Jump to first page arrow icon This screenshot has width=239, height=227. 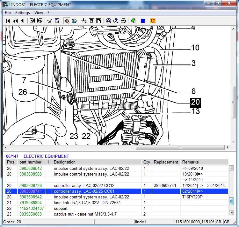(8, 21)
